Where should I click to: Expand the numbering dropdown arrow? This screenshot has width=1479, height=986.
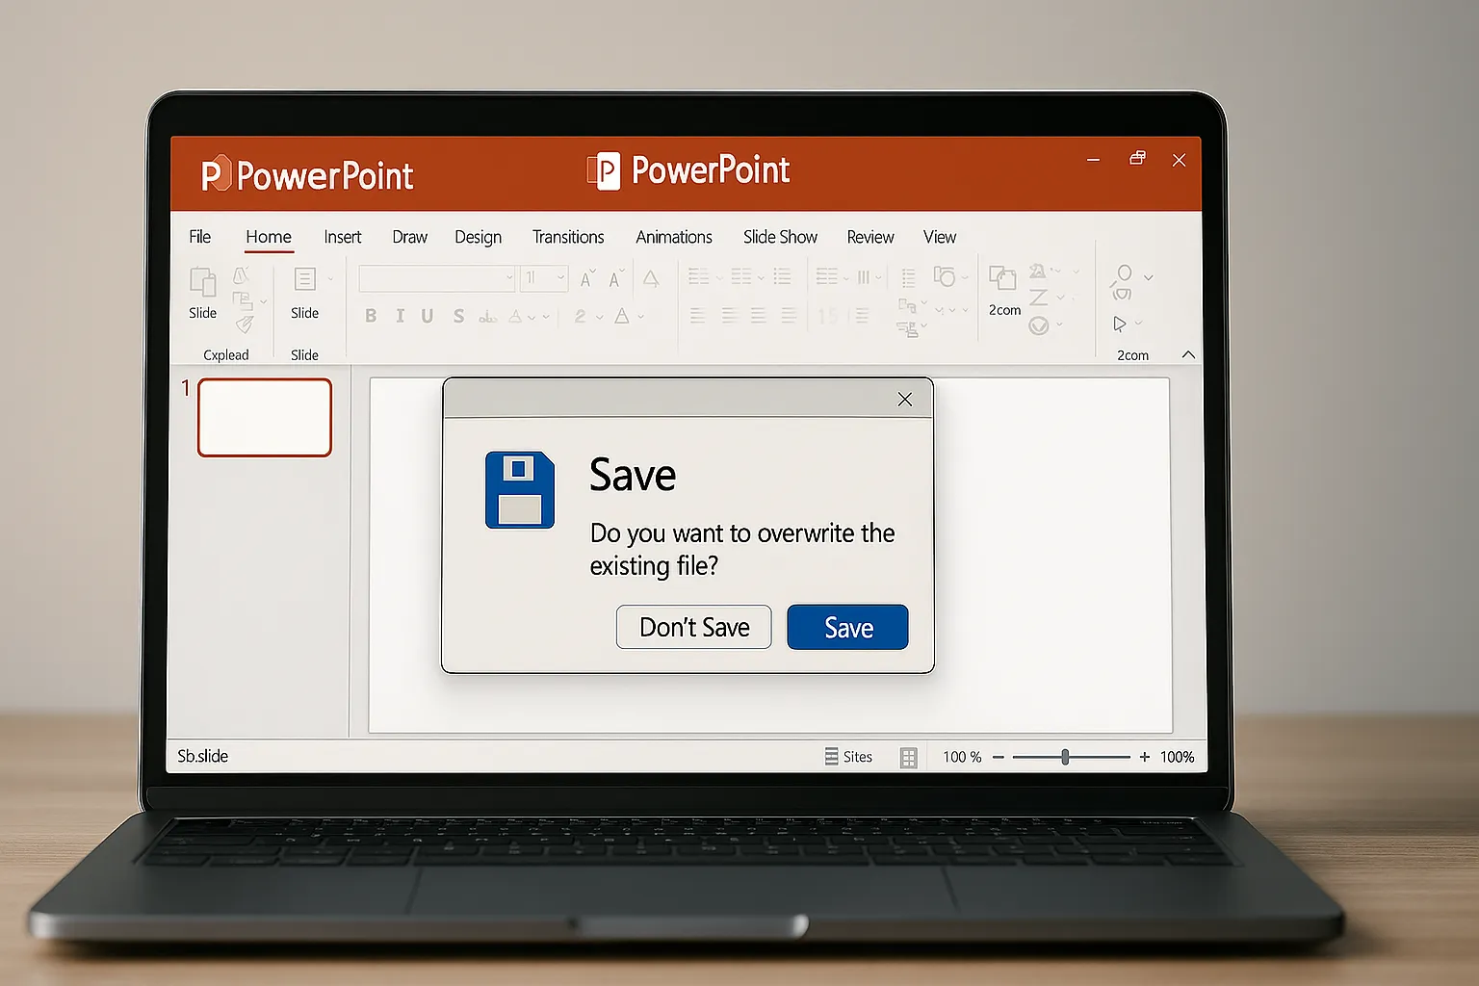[x=761, y=277]
